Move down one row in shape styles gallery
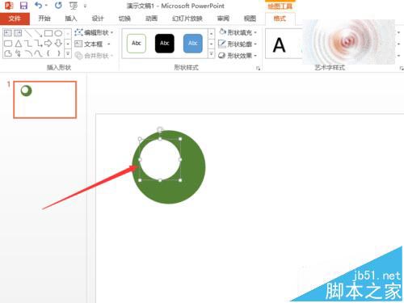 pos(212,44)
